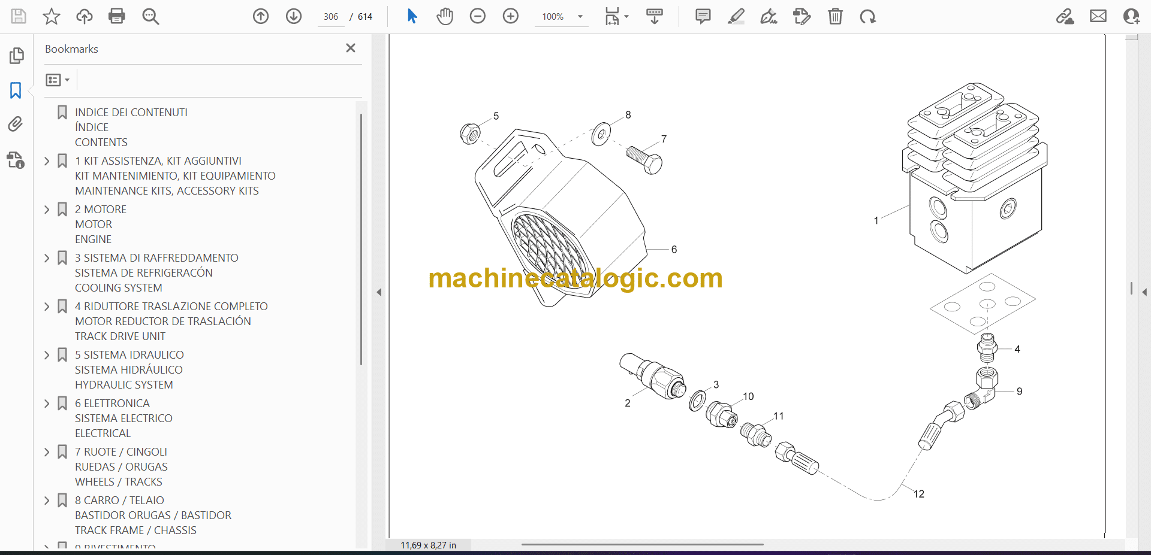Expand the 7 RUOTE / CINGOLI bookmark
Viewport: 1151px width, 555px height.
tap(47, 452)
